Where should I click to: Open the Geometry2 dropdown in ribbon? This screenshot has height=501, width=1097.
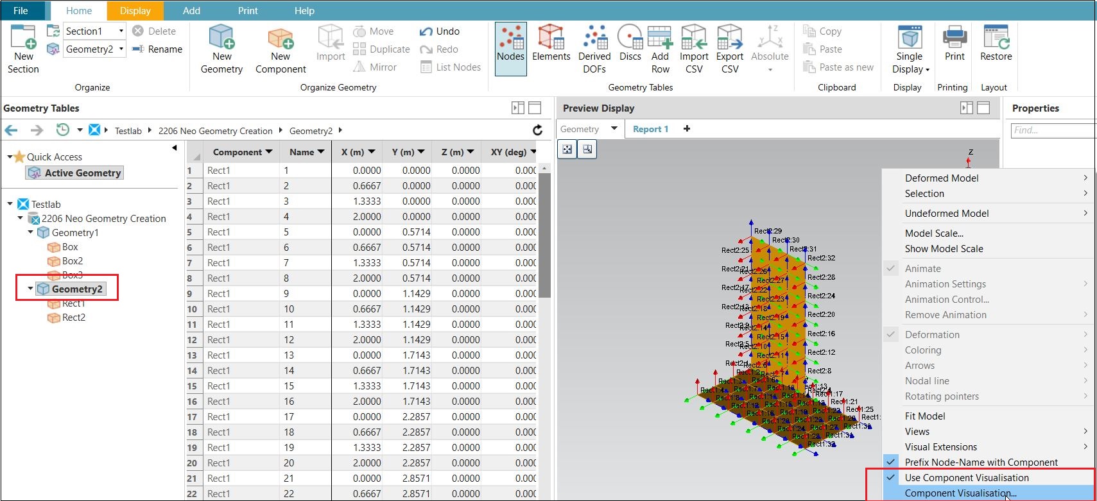[x=121, y=49]
